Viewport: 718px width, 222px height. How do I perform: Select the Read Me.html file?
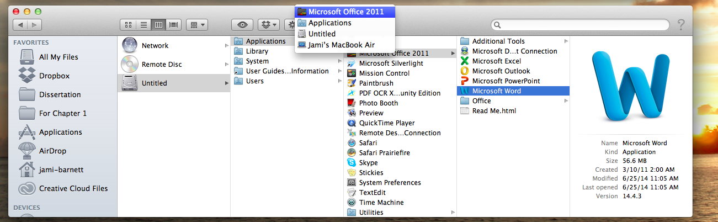click(x=513, y=110)
